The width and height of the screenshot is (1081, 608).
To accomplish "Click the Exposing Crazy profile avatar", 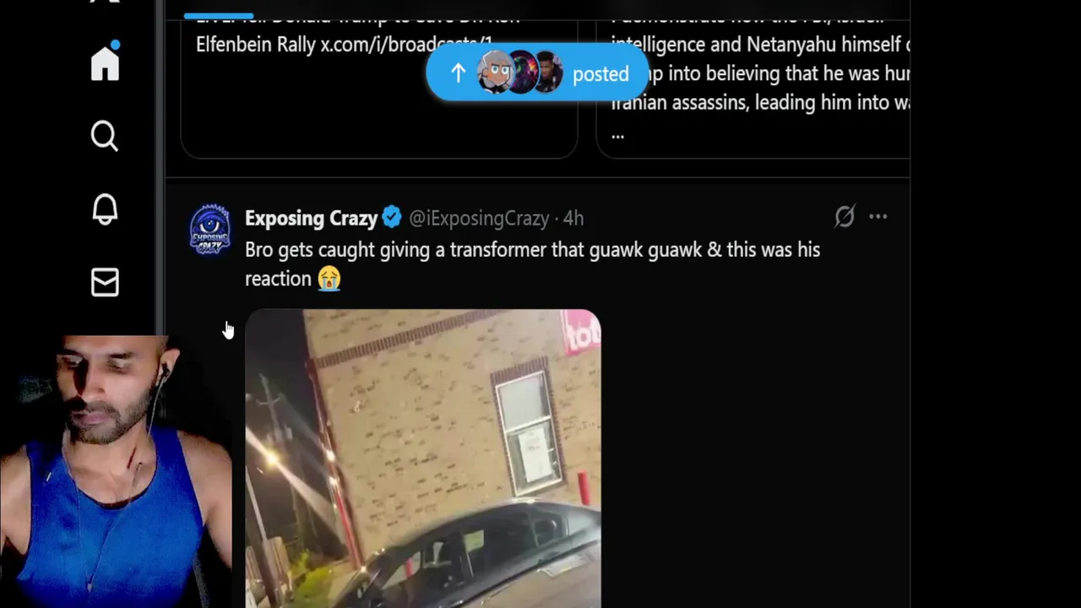I will (x=210, y=229).
